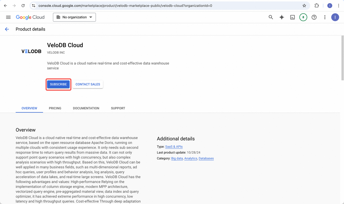
Task: Open the browser extensions puzzle icon
Action: coord(316,5)
